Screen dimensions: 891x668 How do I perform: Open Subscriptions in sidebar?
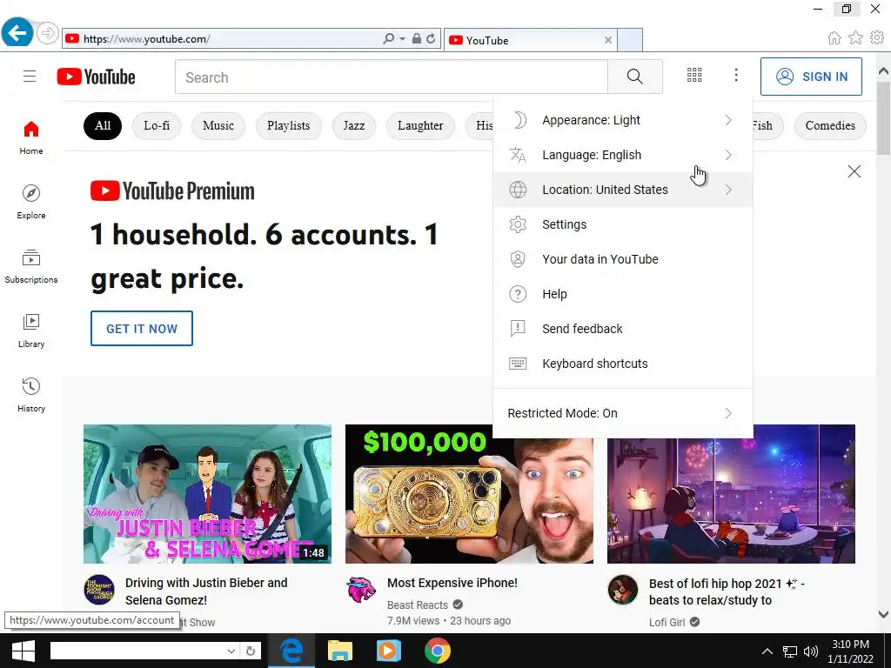tap(31, 266)
